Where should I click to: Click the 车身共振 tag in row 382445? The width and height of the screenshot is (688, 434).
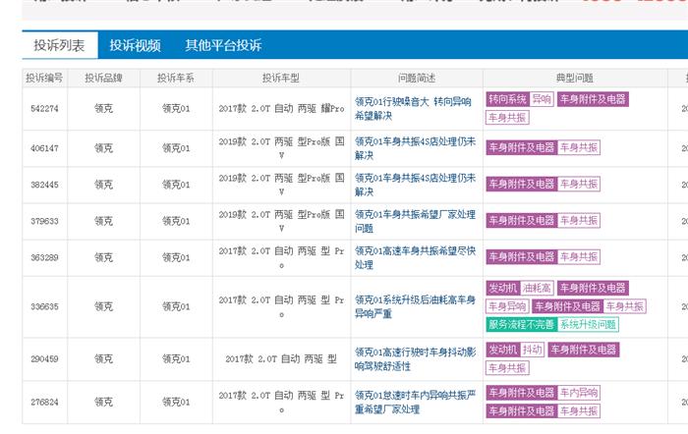click(579, 184)
